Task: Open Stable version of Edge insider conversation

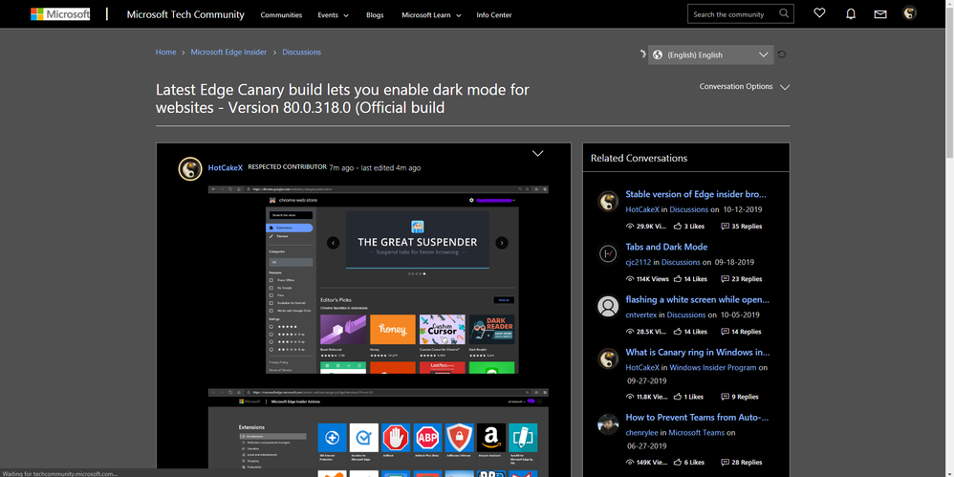Action: click(696, 194)
